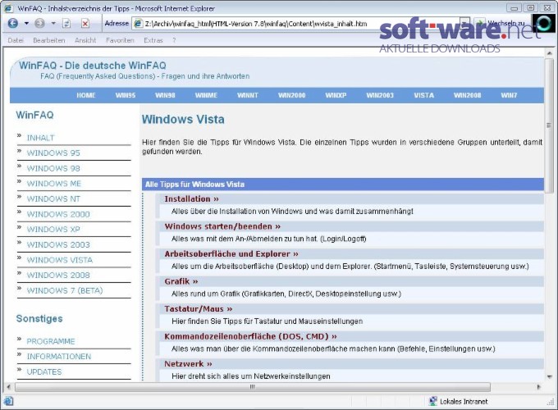
Task: Select WIN2003 in the blue navigation bar
Action: pyautogui.click(x=380, y=95)
